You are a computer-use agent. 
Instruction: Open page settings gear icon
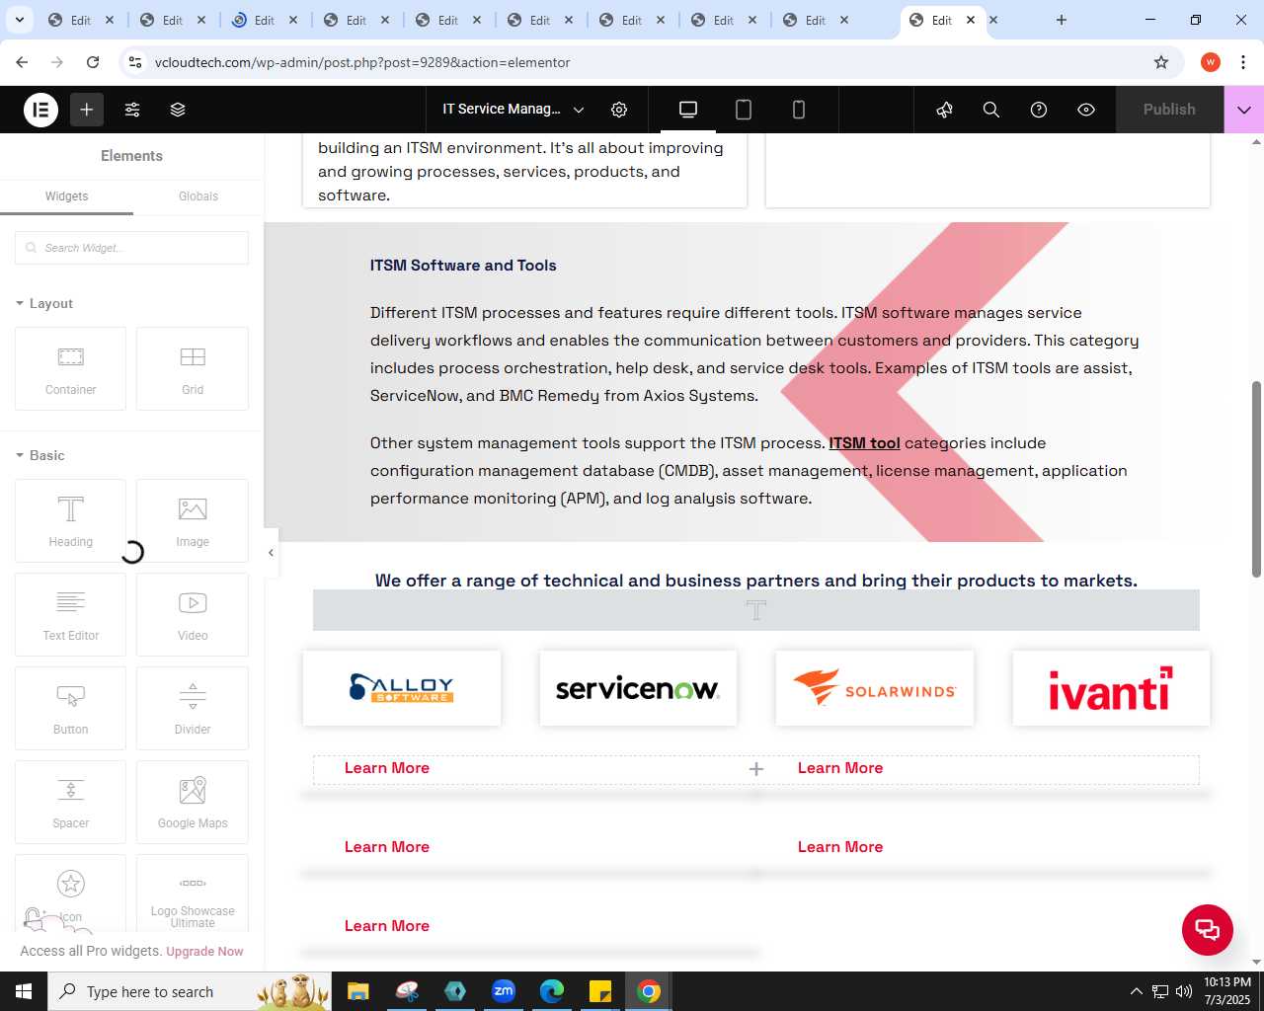[619, 110]
